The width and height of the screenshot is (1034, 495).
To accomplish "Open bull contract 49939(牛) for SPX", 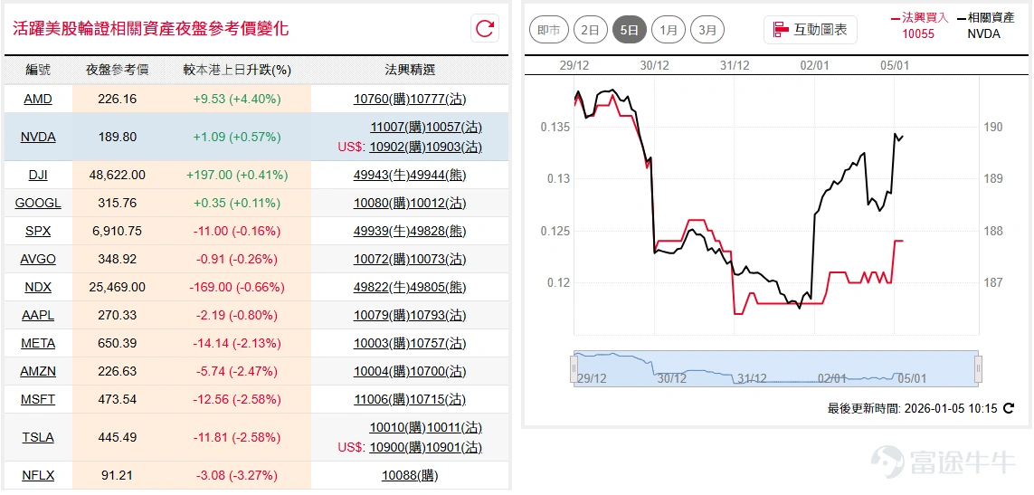I will point(381,232).
